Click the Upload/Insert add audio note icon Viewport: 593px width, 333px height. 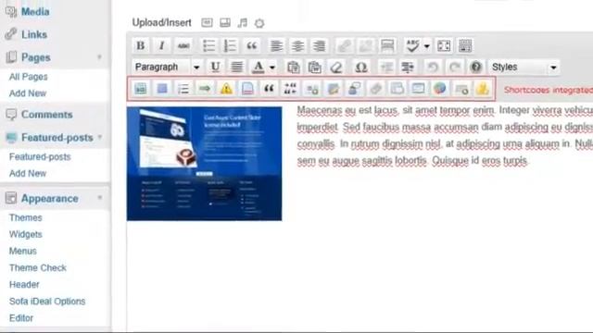click(x=243, y=22)
